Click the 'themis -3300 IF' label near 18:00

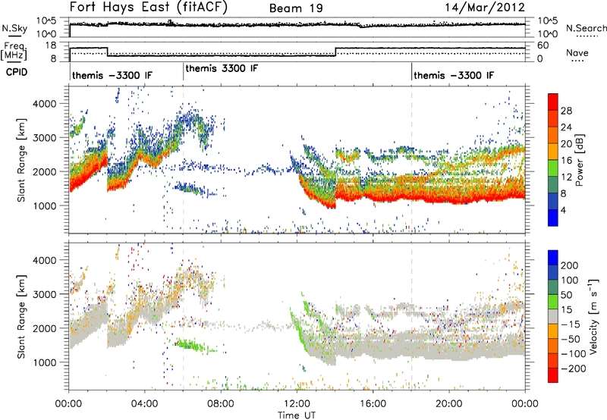point(454,75)
